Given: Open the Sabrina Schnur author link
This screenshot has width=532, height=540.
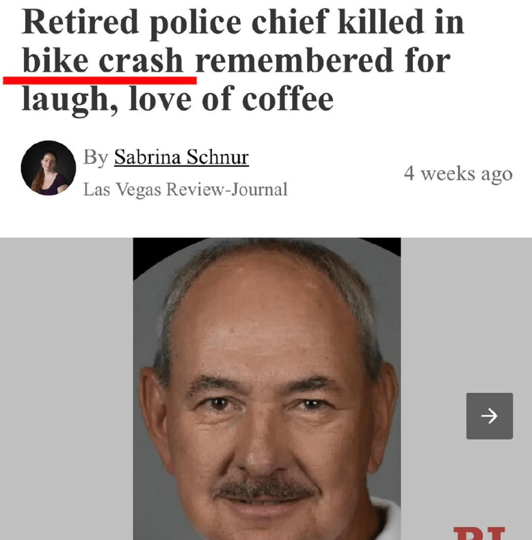Looking at the screenshot, I should point(181,157).
